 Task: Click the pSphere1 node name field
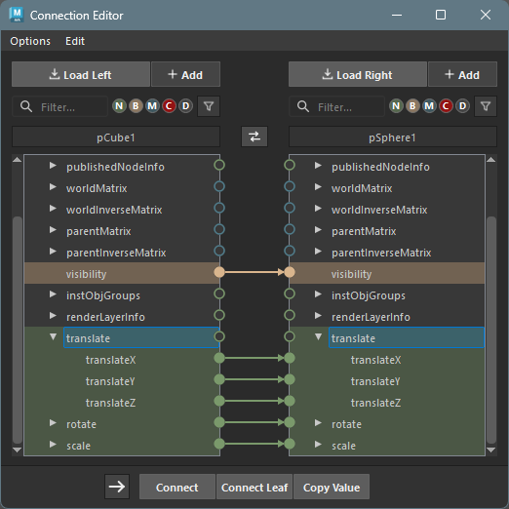coord(393,137)
